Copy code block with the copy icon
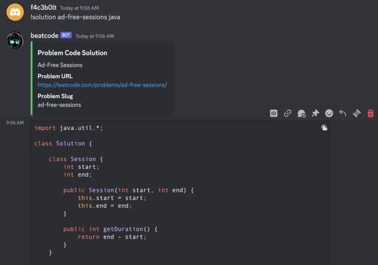 coord(324,128)
